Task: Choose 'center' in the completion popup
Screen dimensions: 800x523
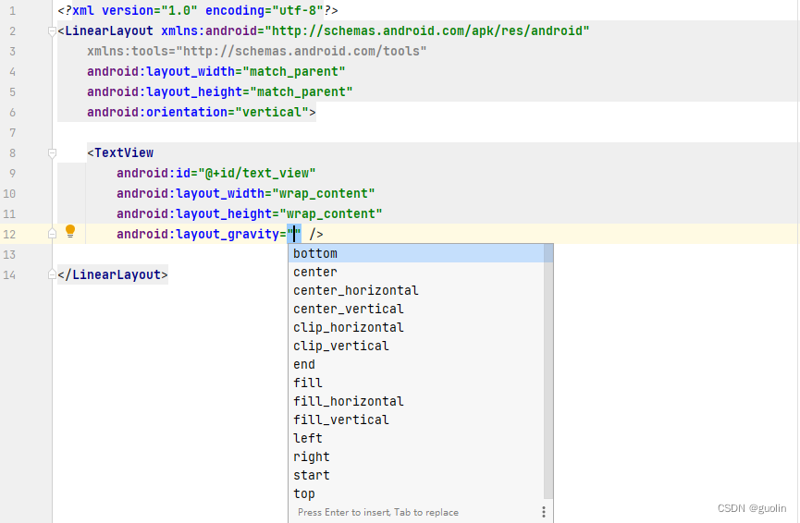Action: click(315, 272)
